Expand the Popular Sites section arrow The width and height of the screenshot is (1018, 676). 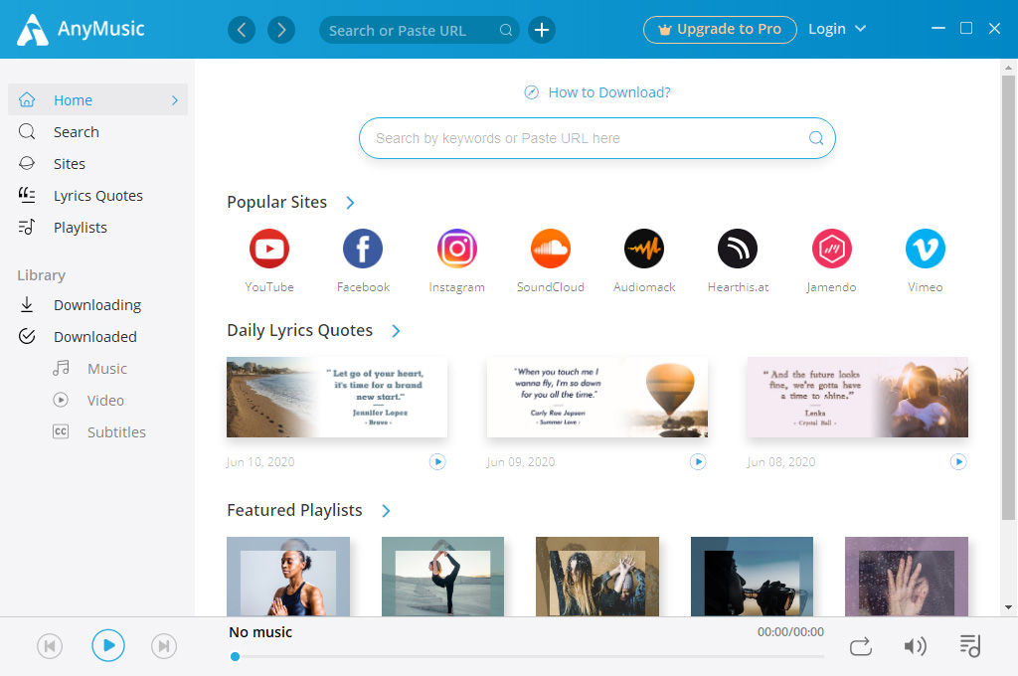[351, 203]
